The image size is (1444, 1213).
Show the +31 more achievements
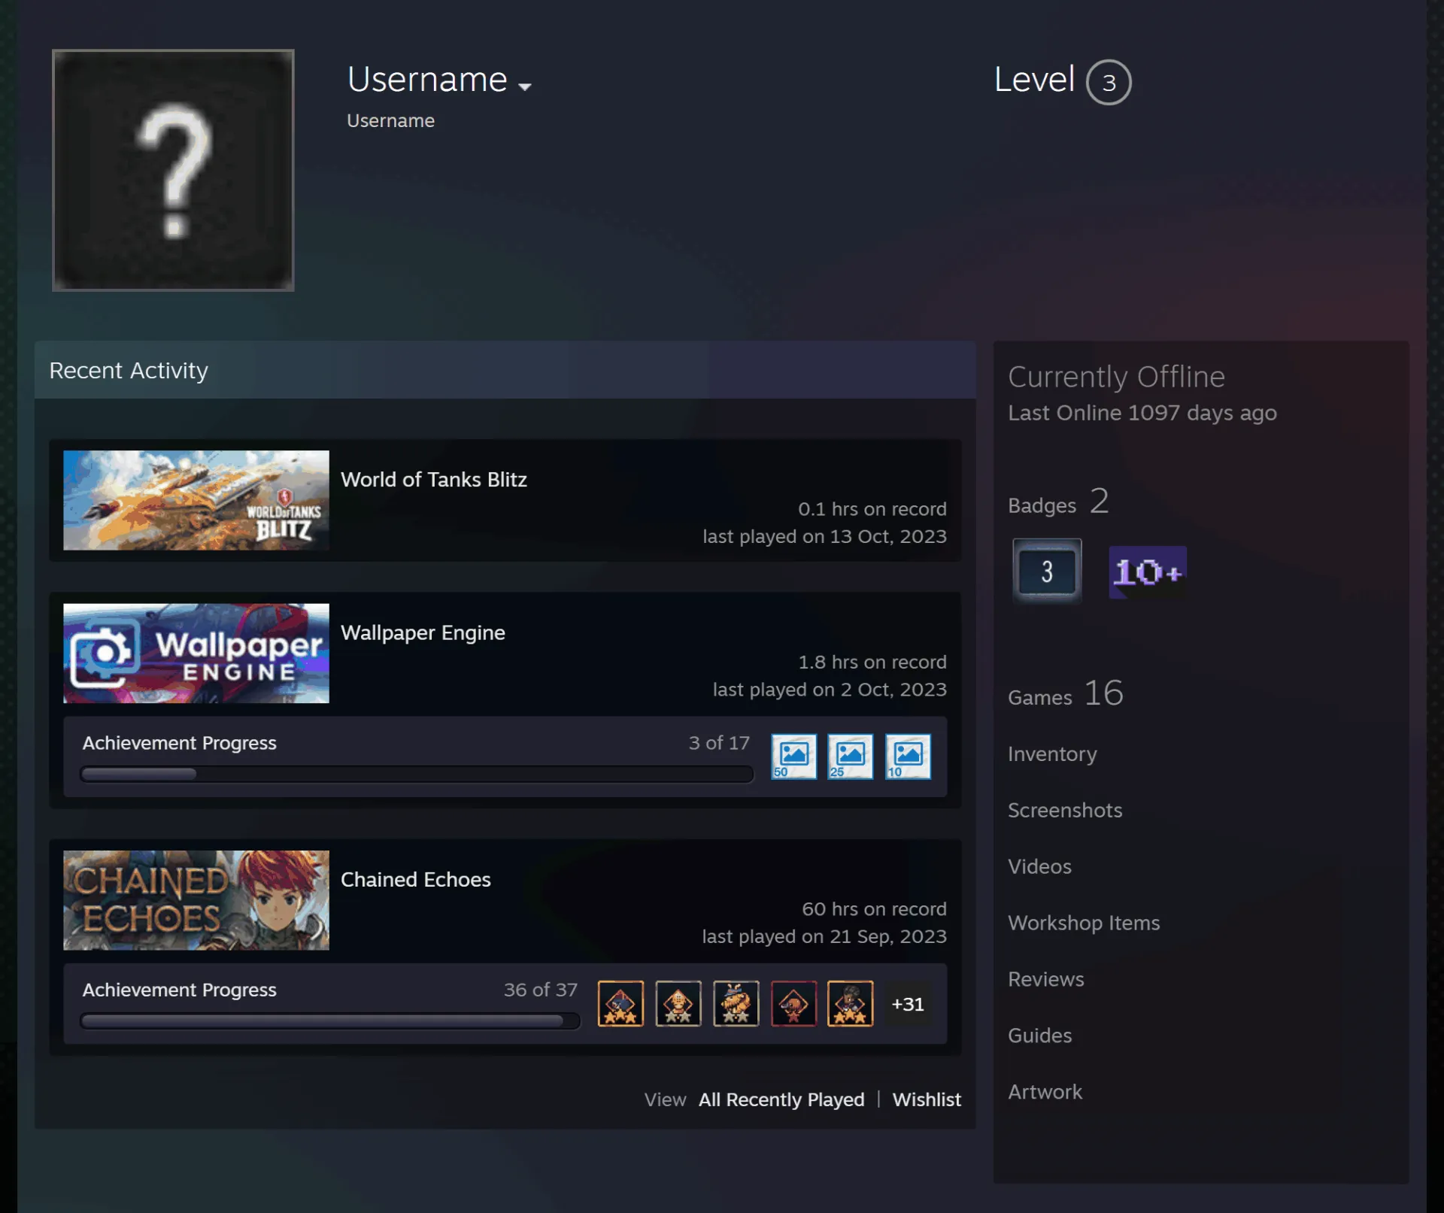[x=908, y=1004]
